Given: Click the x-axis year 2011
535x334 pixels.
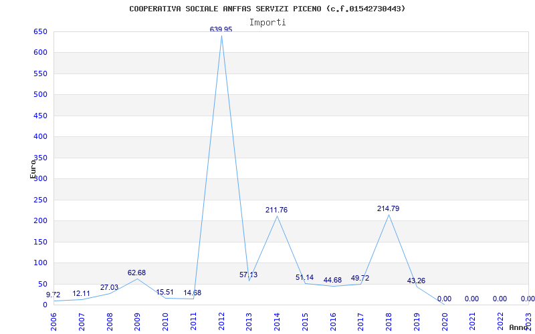Looking at the screenshot, I should click(193, 321).
